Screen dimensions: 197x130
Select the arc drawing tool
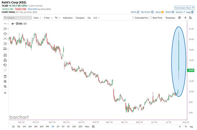(x=5, y=39)
